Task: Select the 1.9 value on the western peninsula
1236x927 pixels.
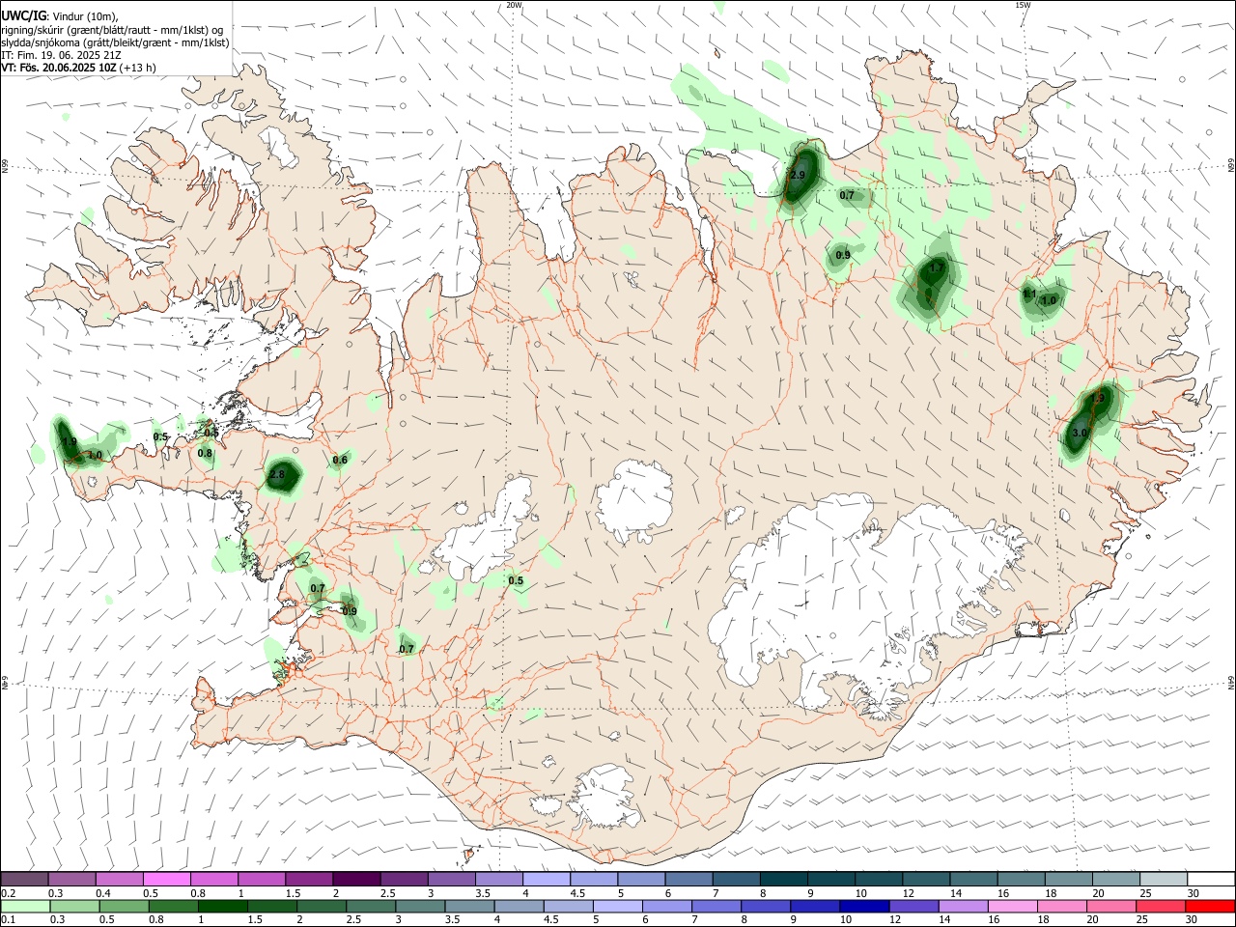Action: point(70,442)
